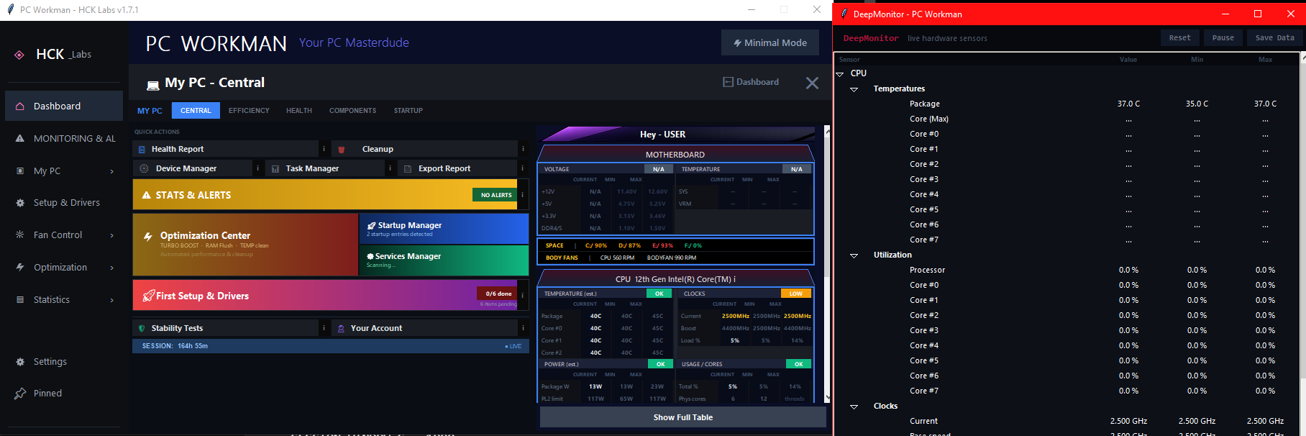1306x436 pixels.
Task: Click the 0/6 done badge
Action: (498, 294)
